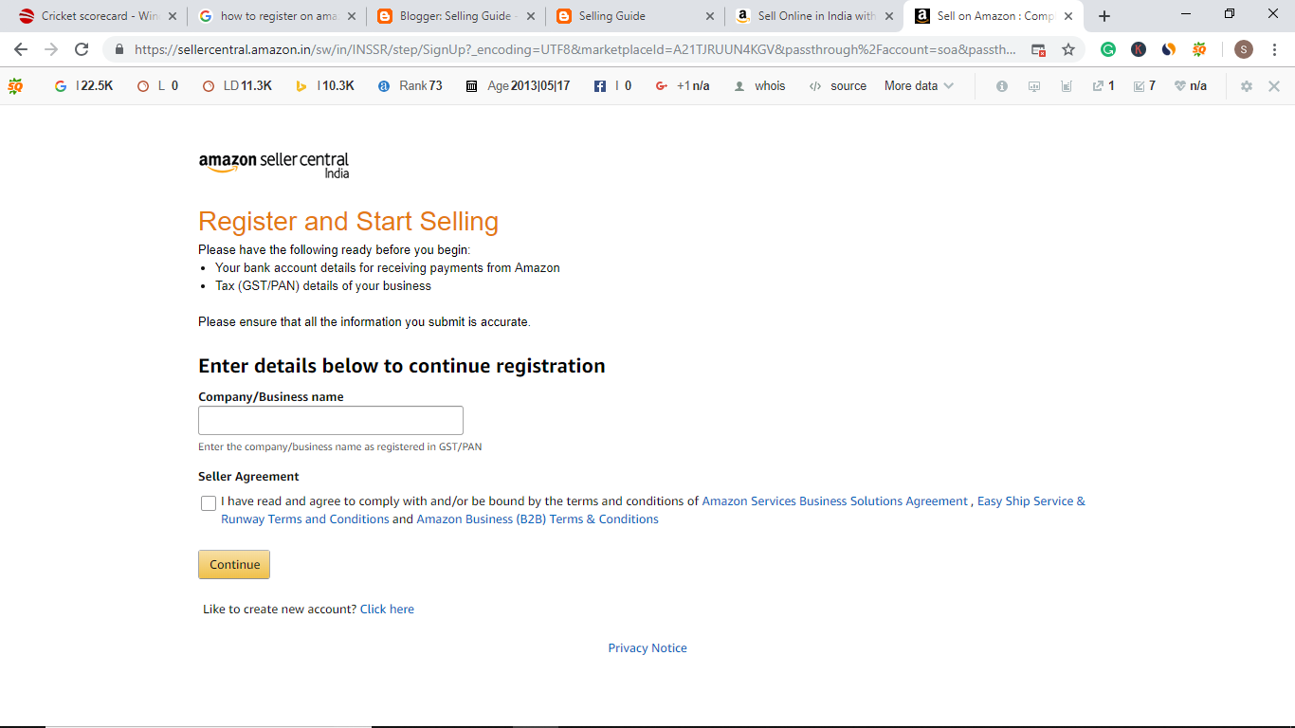Click the SEOquake diagnosis icon

point(1034,86)
